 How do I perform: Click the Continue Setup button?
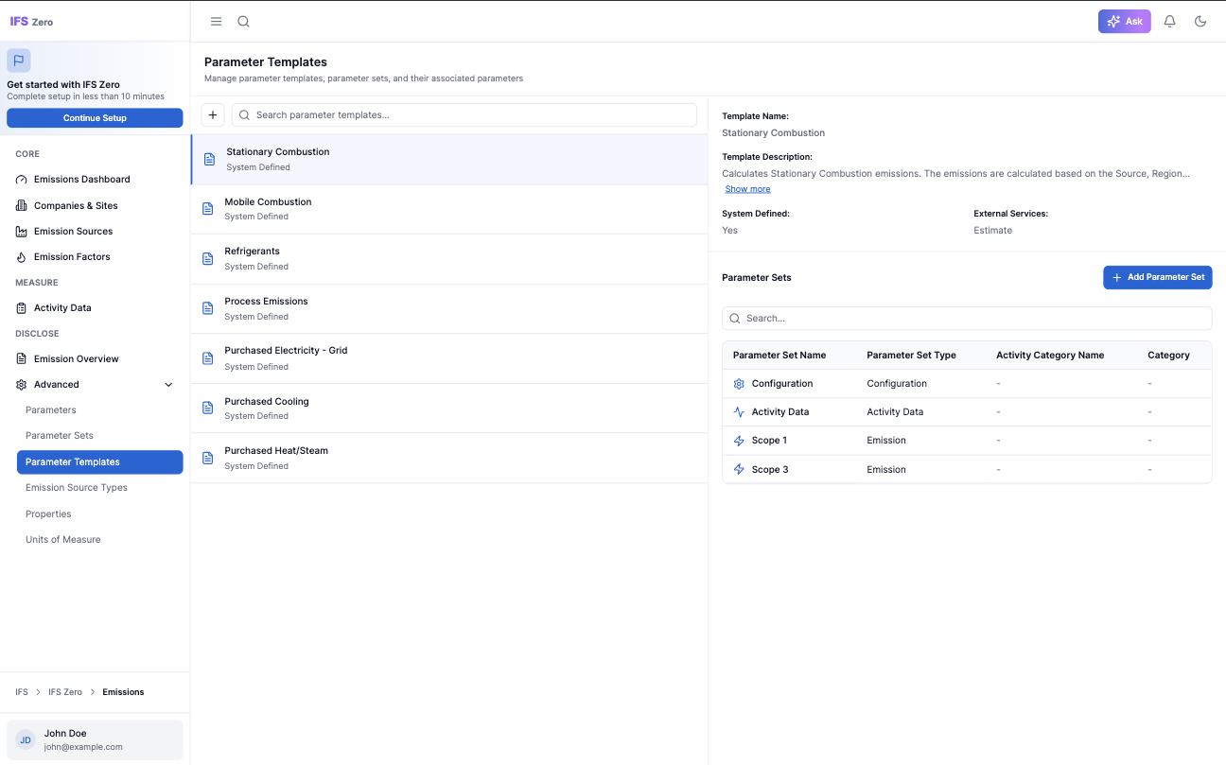click(x=95, y=116)
